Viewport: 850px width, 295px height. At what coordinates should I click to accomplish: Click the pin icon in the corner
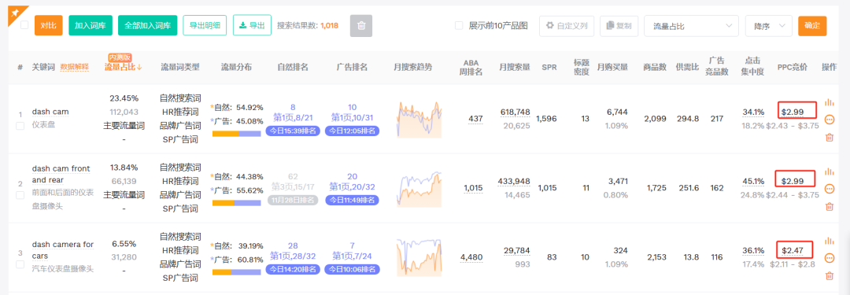coord(15,13)
